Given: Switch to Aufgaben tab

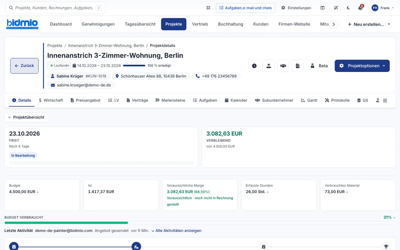Looking at the screenshot, I should click(x=205, y=100).
